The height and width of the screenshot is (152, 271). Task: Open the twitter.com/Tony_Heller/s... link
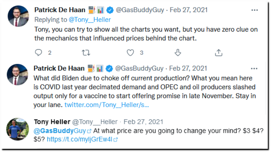(107, 105)
